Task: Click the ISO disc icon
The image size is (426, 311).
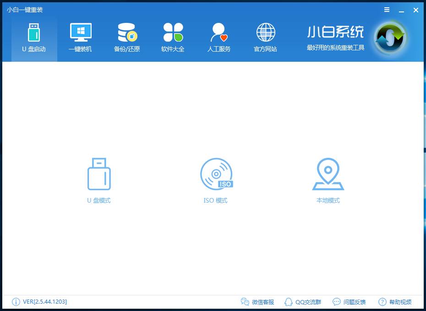Action: (216, 174)
